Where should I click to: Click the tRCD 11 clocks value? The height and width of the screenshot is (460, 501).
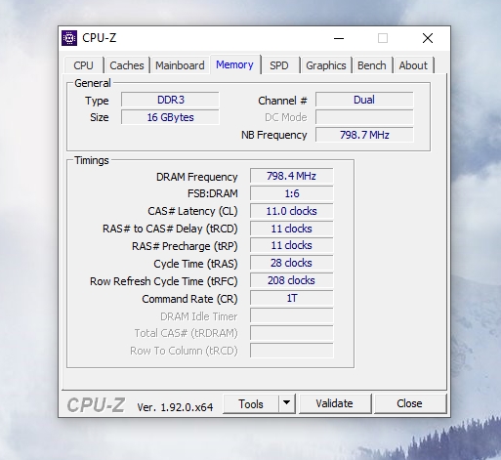292,229
